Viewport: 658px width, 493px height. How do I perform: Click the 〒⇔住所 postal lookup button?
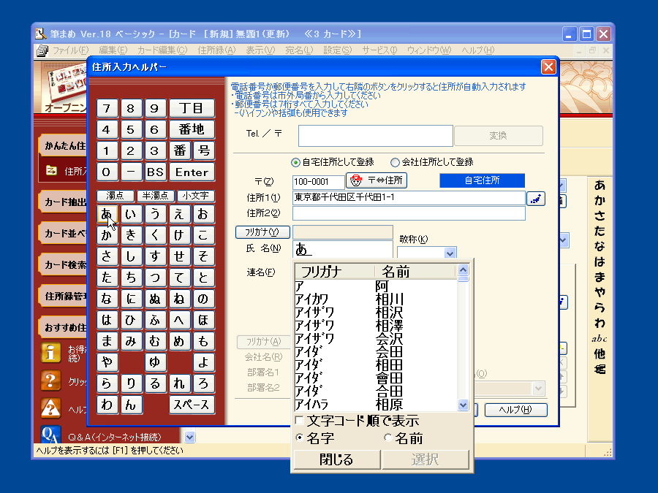pyautogui.click(x=377, y=180)
